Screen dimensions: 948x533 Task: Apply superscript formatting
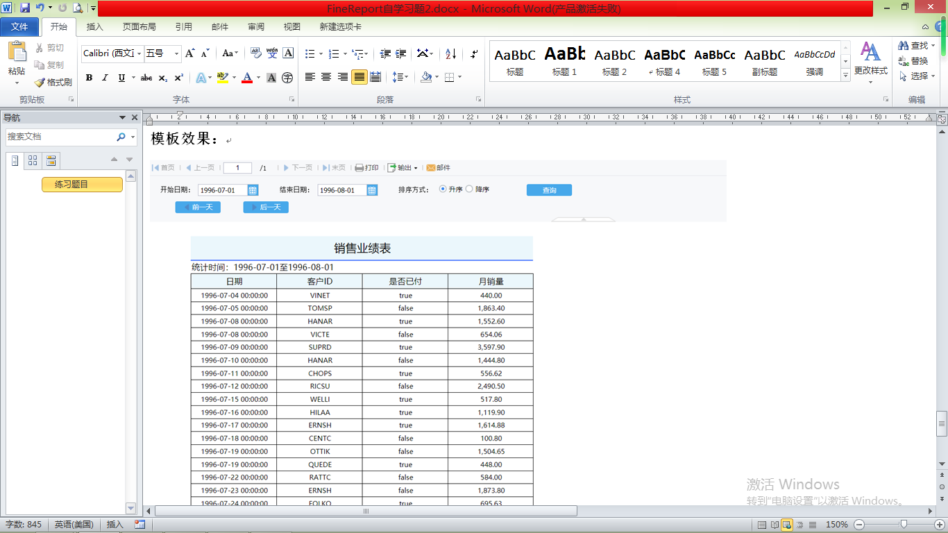point(179,78)
